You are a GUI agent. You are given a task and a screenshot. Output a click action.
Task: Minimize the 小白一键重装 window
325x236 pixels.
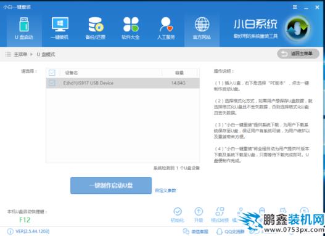(x=306, y=7)
